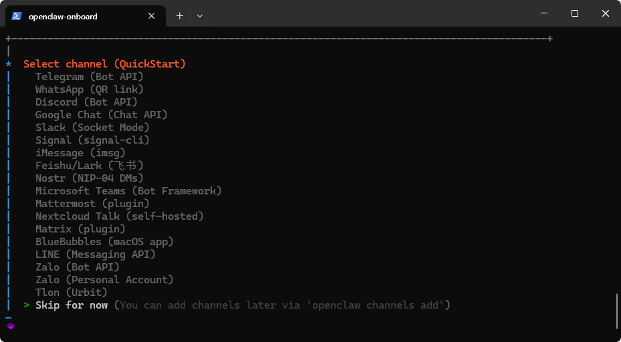Screen dimensions: 621x342
Task: Choose Microsoft Teams (Bot Framework)
Action: tap(128, 191)
